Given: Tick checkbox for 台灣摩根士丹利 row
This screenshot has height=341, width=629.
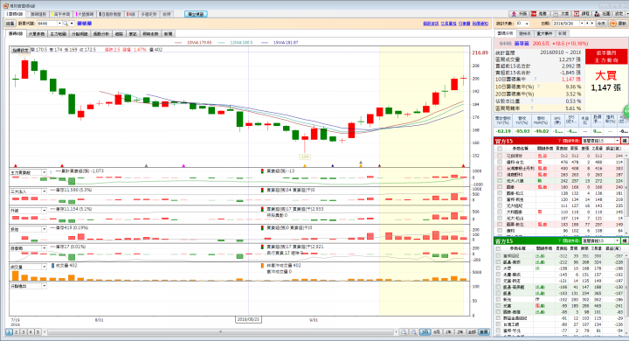Looking at the screenshot, I should pyautogui.click(x=500, y=168).
